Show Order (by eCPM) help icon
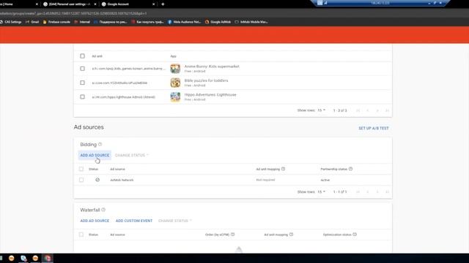 pos(233,235)
